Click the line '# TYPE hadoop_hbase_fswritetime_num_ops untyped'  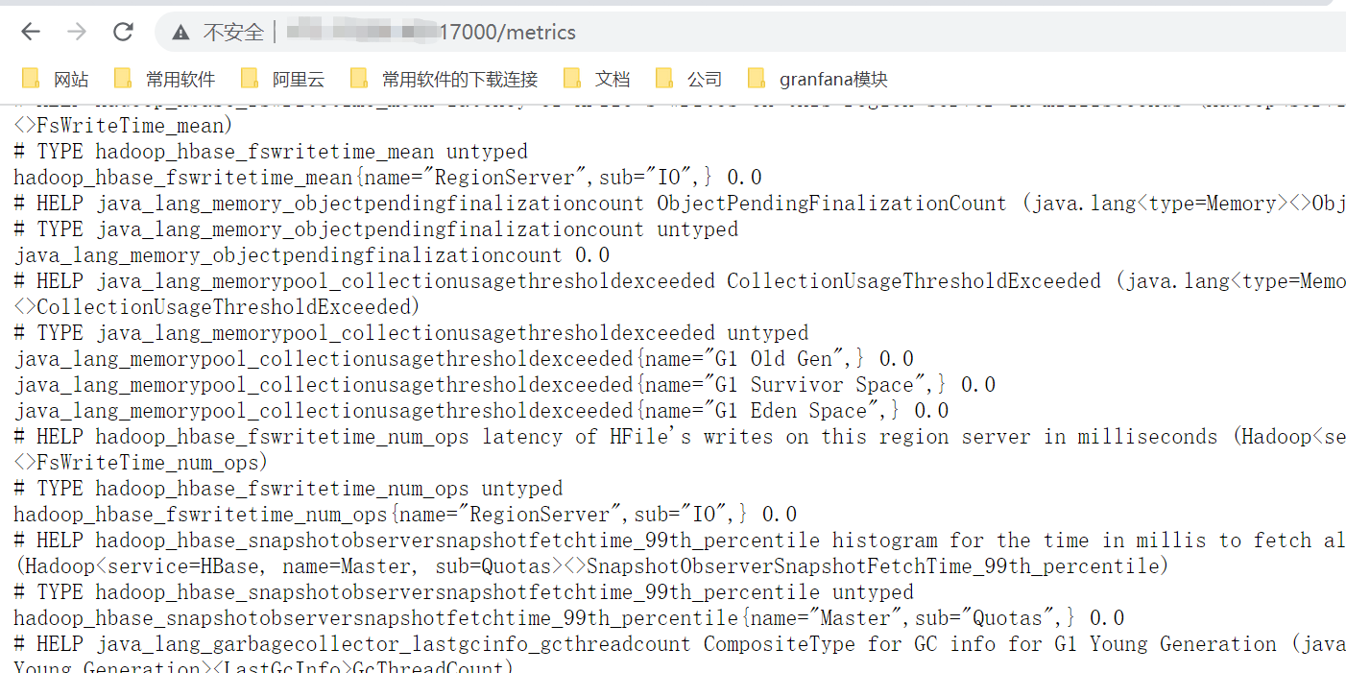tap(288, 489)
